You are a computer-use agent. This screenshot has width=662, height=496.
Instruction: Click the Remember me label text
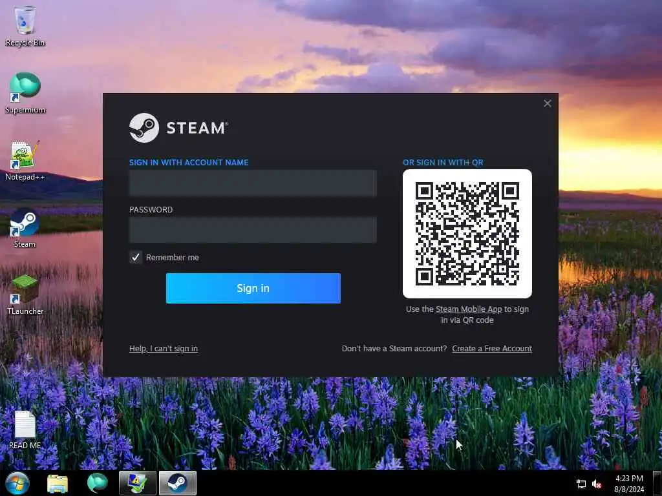172,257
